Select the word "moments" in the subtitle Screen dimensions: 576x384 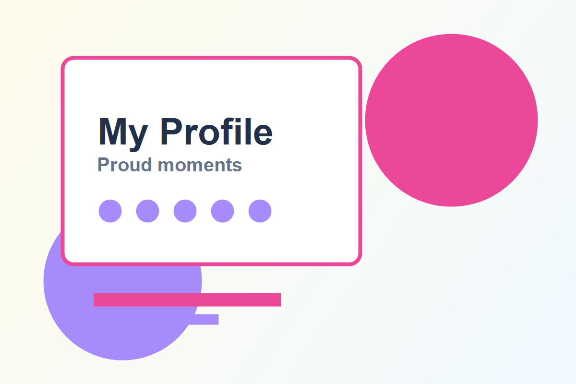(200, 166)
